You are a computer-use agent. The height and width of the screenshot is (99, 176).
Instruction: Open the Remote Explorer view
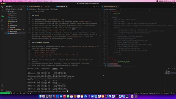(2, 25)
